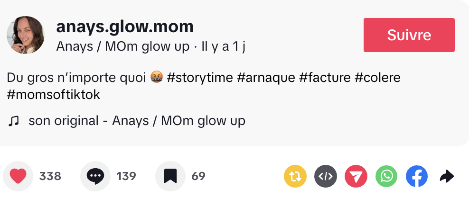Like the video with the heart icon
Image resolution: width=469 pixels, height=198 pixels.
tap(18, 177)
